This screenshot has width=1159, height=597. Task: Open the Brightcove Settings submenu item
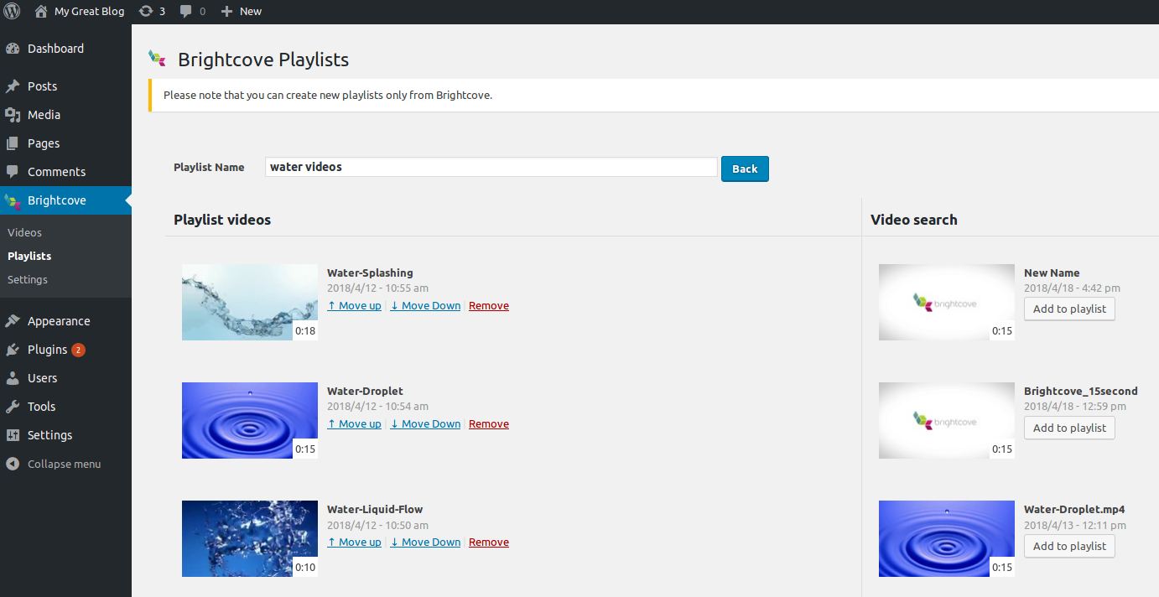tap(28, 279)
